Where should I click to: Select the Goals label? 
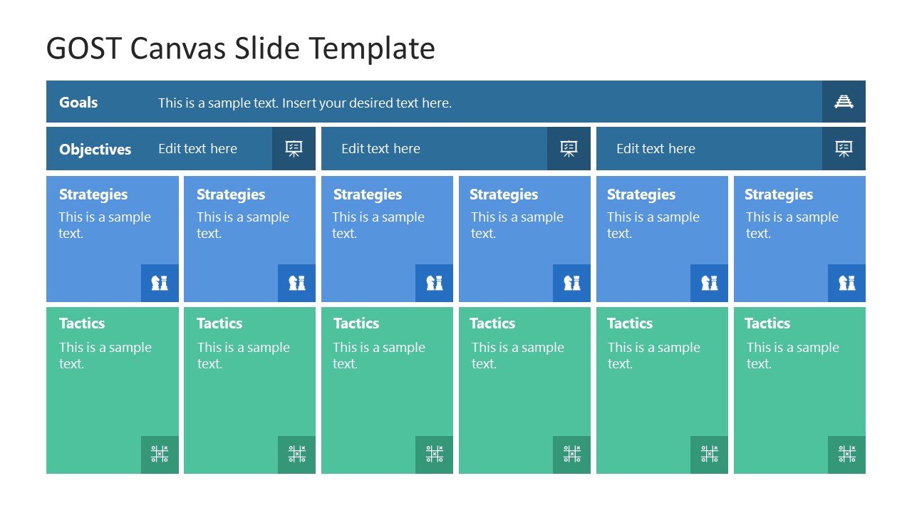(78, 103)
